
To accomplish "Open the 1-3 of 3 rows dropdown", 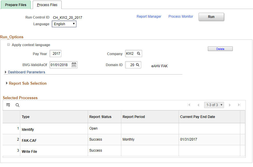I will pos(214,105).
